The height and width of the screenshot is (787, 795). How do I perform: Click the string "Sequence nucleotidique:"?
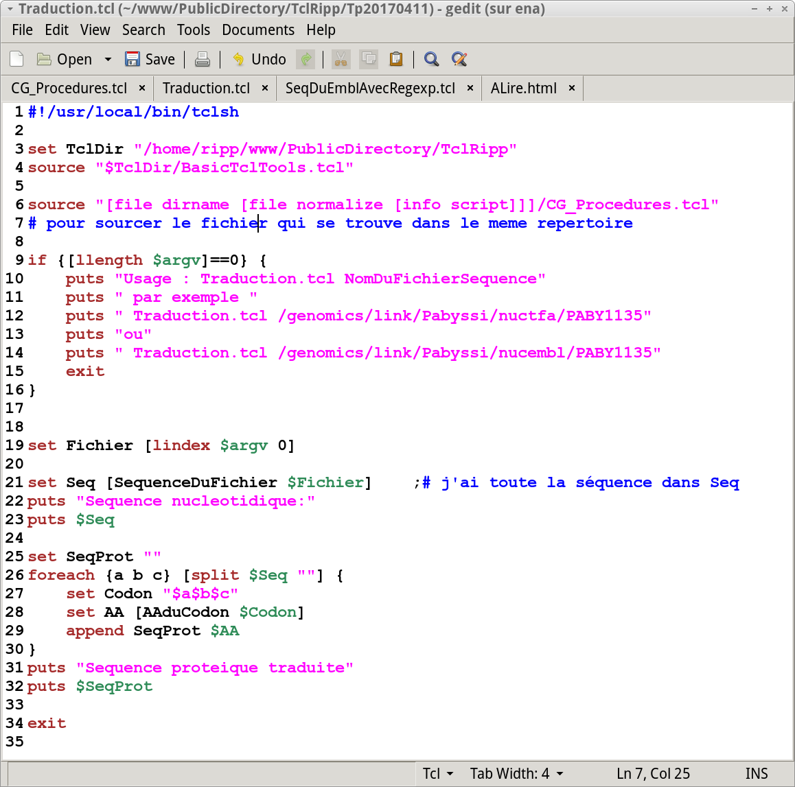point(195,501)
